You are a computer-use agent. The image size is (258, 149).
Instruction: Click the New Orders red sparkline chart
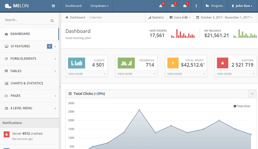[x=183, y=34]
